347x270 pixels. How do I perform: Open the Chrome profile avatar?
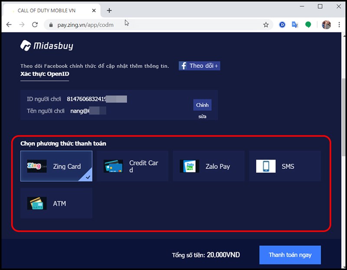(326, 25)
